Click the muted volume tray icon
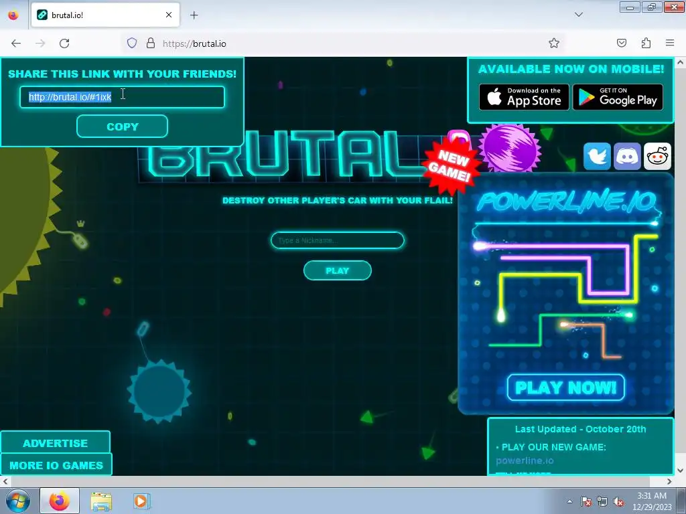This screenshot has height=514, width=686. (x=618, y=501)
